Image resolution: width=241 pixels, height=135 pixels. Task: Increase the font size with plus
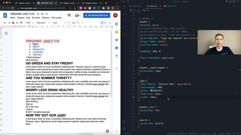click(x=78, y=23)
